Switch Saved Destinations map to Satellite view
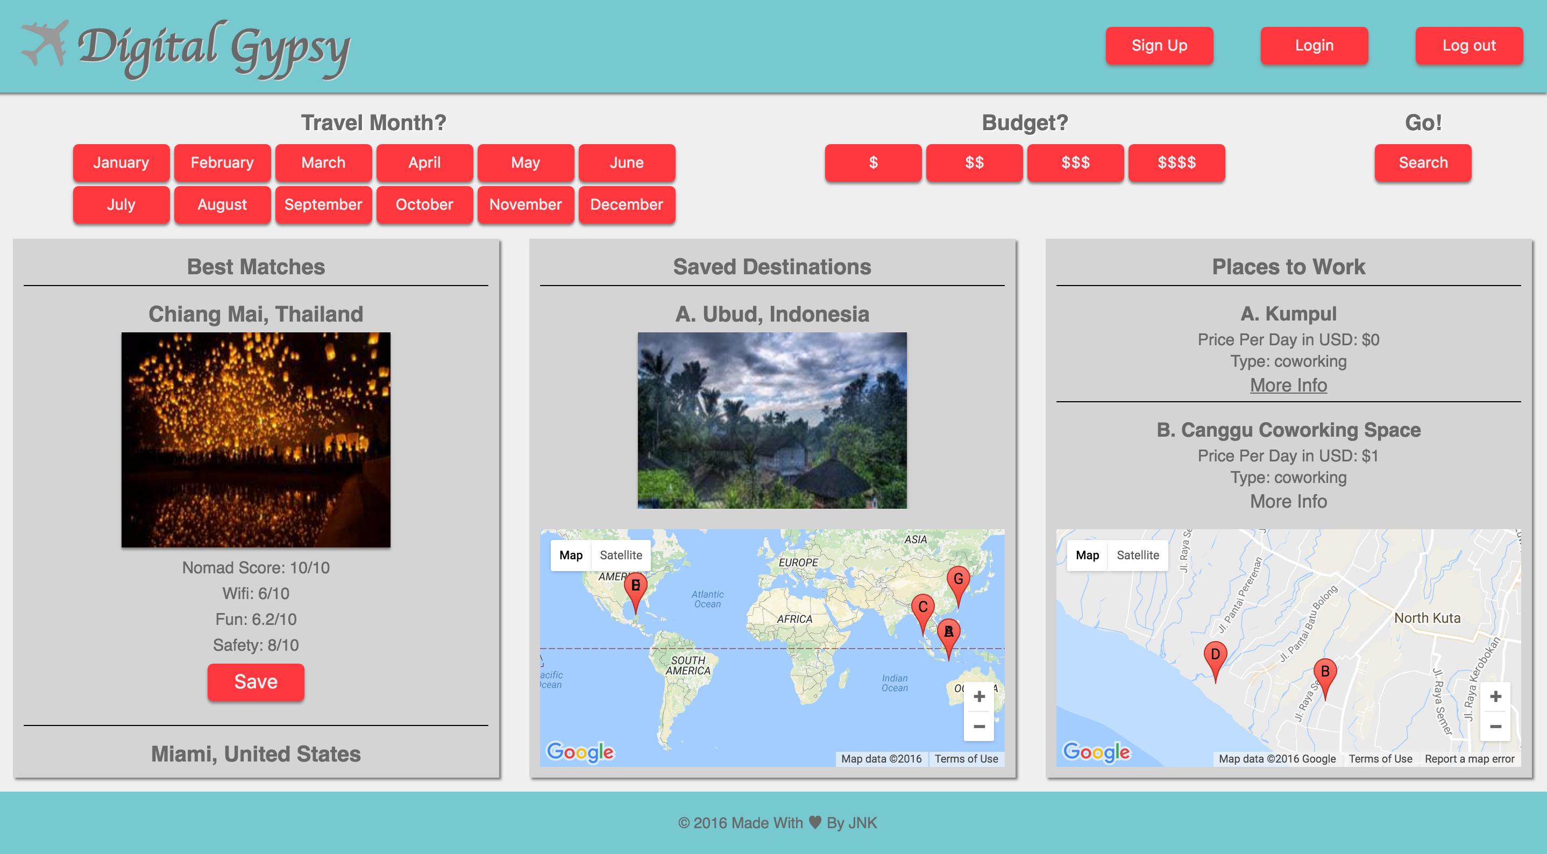The width and height of the screenshot is (1547, 854). (x=622, y=554)
